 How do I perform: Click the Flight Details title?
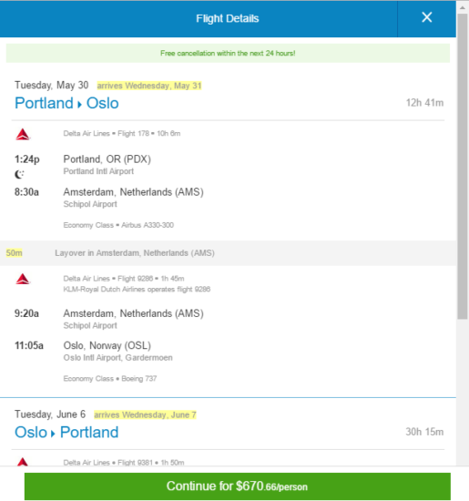(227, 18)
